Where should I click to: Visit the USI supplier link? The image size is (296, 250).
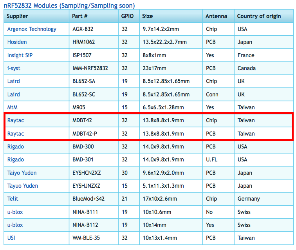tap(11, 238)
